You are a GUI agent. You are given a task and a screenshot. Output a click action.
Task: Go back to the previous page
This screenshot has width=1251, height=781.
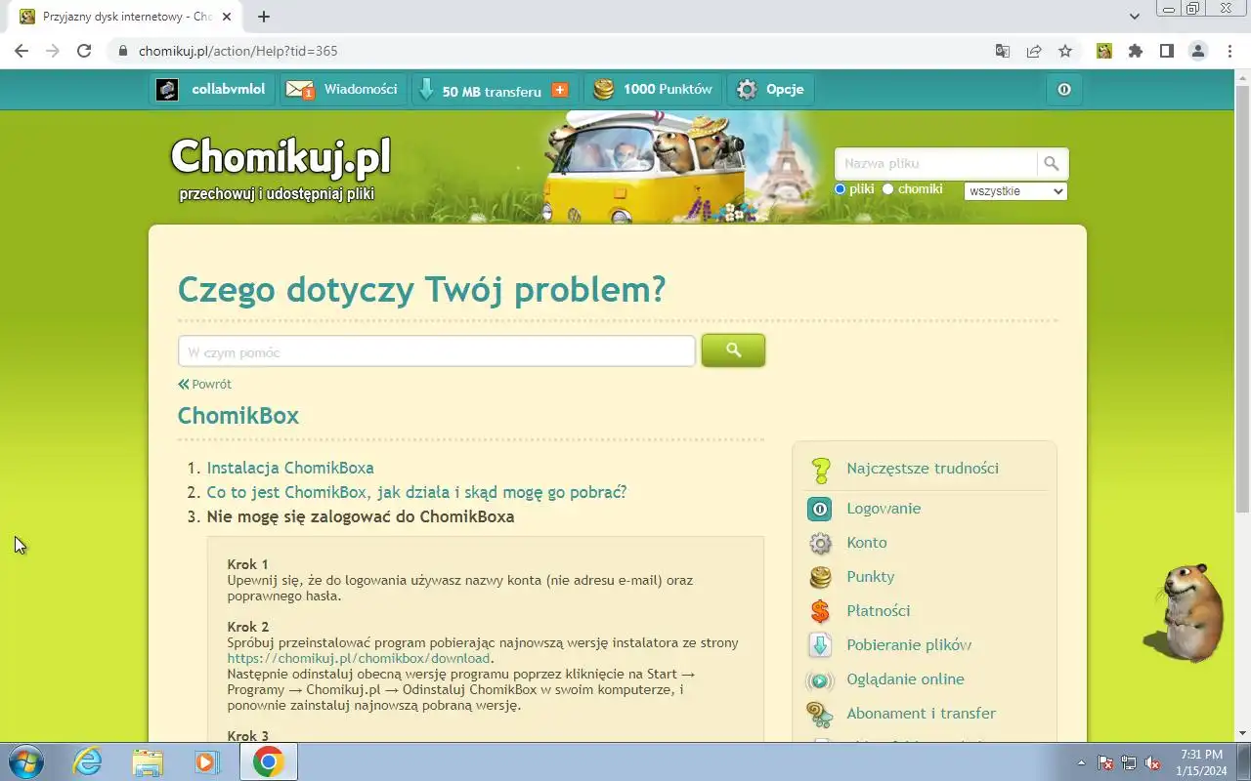[22, 51]
